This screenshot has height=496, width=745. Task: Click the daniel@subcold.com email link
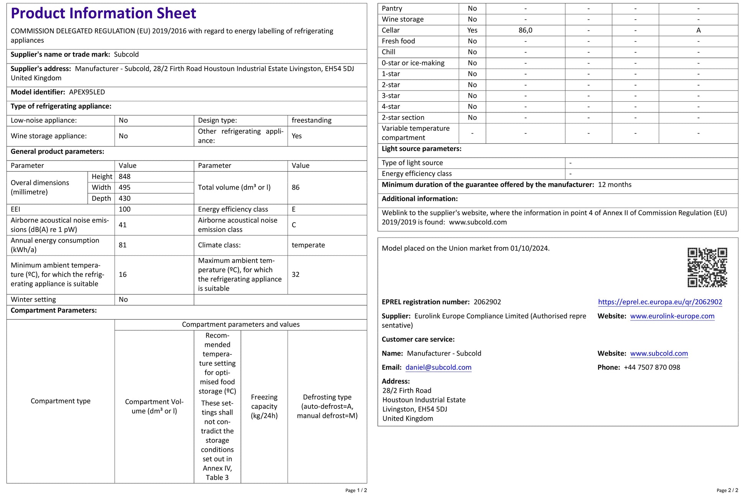(438, 367)
